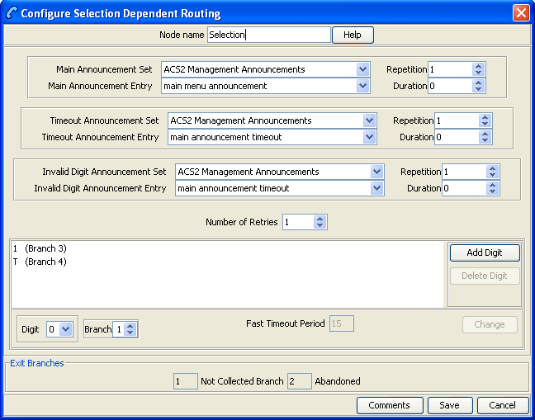Open Invalid Digit Announcement Set dropdown
Screen dimensions: 535x420
pyautogui.click(x=377, y=172)
